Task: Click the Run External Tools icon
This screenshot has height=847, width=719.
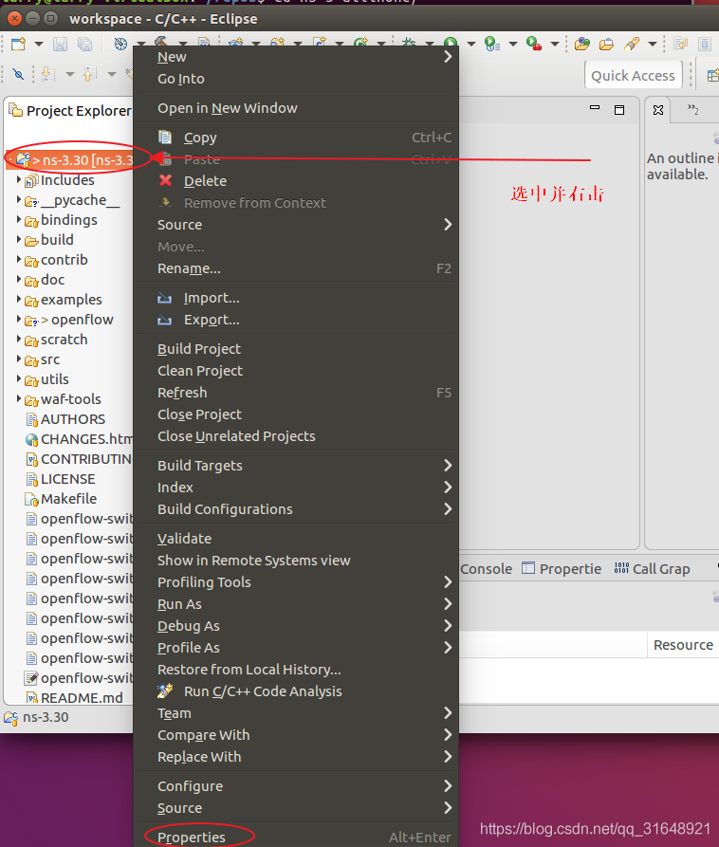Action: point(534,44)
